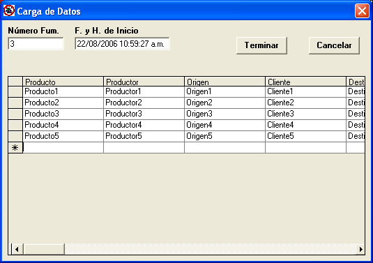Select the Origen column header
The width and height of the screenshot is (373, 263).
224,82
